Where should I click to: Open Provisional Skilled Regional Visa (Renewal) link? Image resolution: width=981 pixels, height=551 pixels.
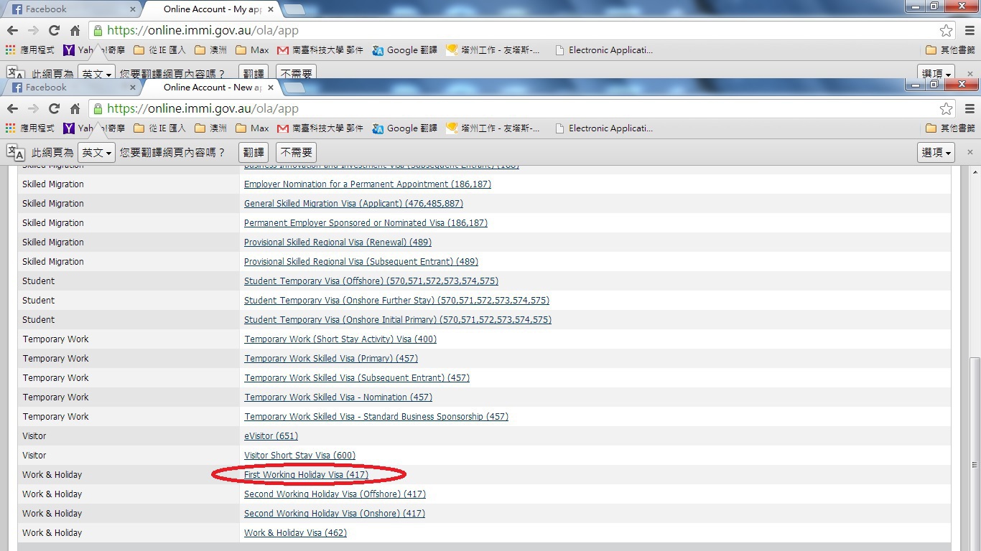coord(338,242)
